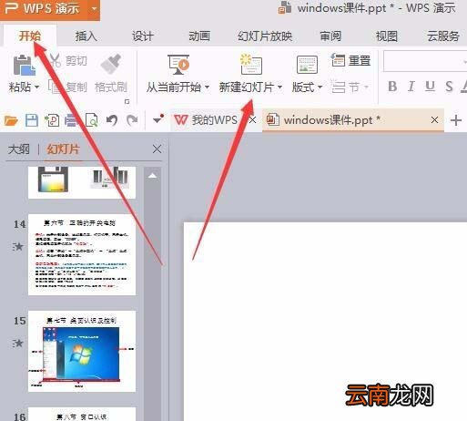Click the Cut (剪切) scissors button
Screen dimensions: 467x421
point(68,60)
